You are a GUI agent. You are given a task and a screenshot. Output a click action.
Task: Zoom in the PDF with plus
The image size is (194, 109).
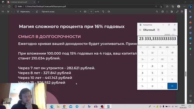(80, 12)
